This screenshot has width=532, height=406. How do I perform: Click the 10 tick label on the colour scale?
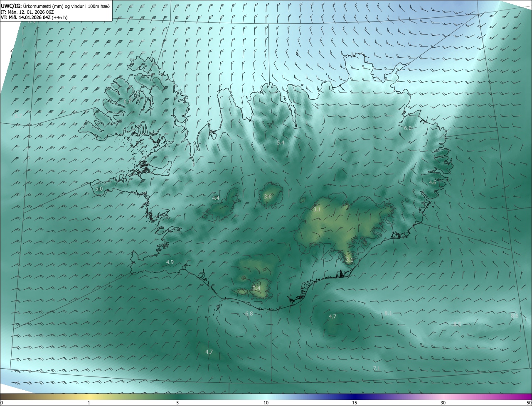pos(266,403)
